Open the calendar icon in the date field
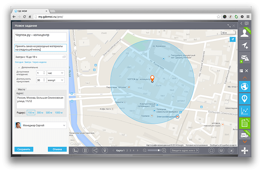The image size is (262, 172). (64, 57)
